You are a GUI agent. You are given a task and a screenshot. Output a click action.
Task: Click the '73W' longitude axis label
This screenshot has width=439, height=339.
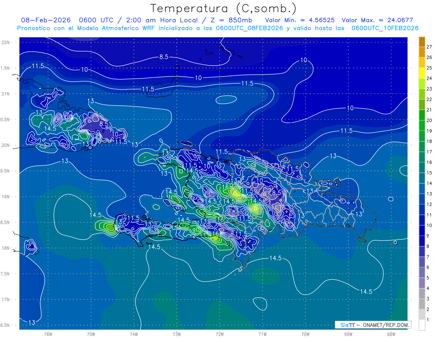(x=177, y=334)
